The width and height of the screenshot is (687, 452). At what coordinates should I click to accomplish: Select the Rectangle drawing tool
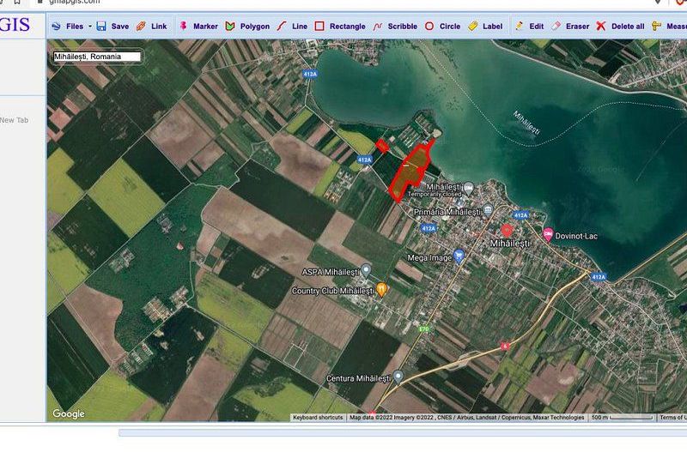pyautogui.click(x=340, y=27)
